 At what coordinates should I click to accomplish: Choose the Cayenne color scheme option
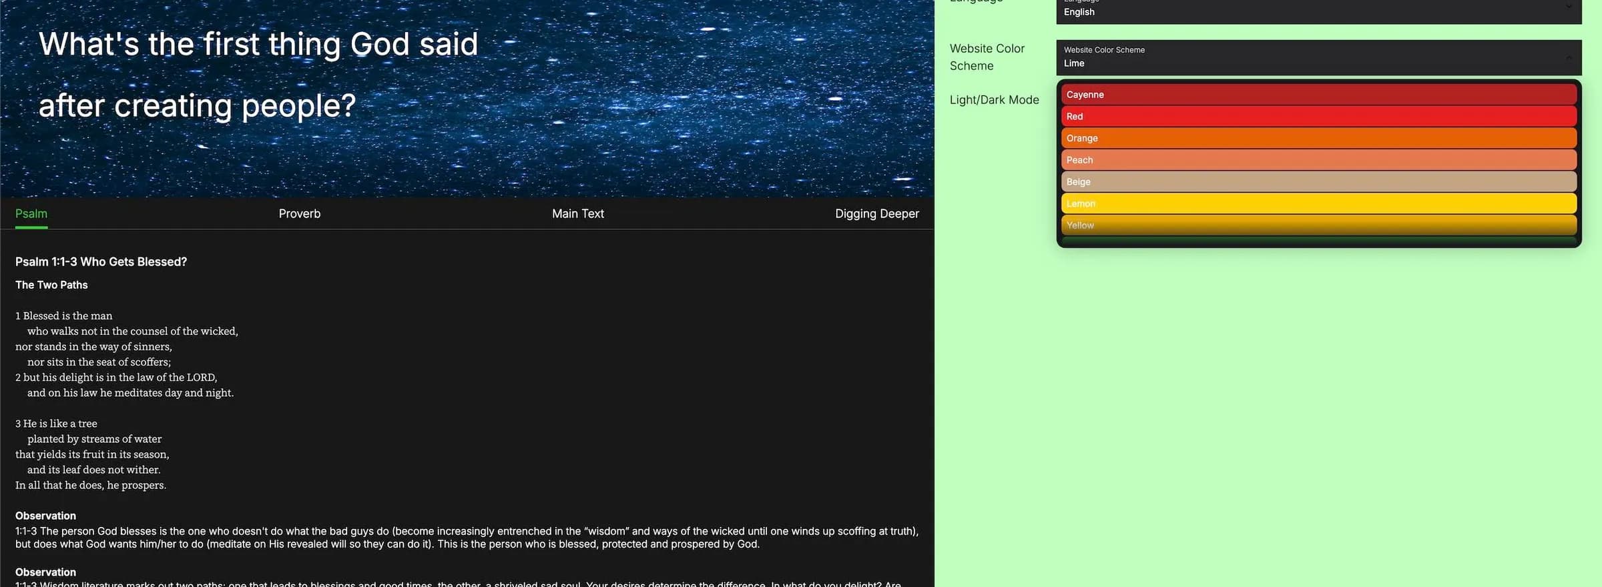1318,95
